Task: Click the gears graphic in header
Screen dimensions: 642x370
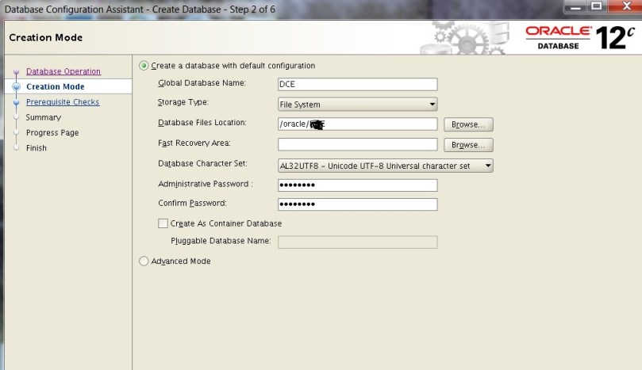Action: 466,37
